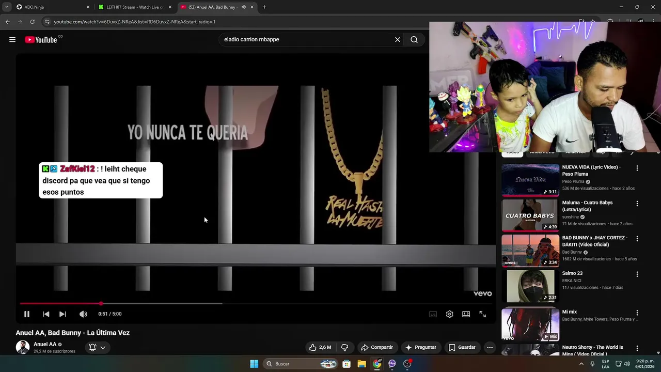Click the taskbar Buscar search box
This screenshot has height=372, width=661.
click(301, 364)
